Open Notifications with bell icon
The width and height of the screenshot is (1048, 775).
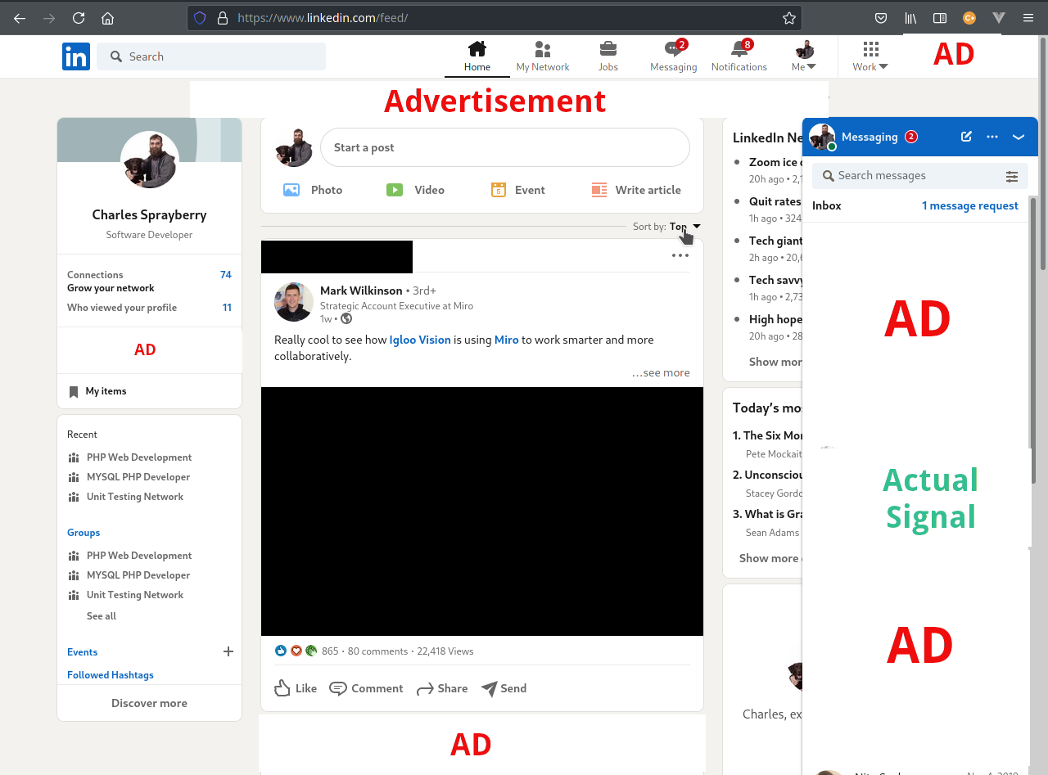tap(739, 56)
